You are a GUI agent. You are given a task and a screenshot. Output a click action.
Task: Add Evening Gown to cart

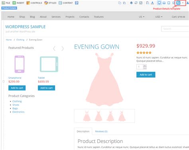146,75
